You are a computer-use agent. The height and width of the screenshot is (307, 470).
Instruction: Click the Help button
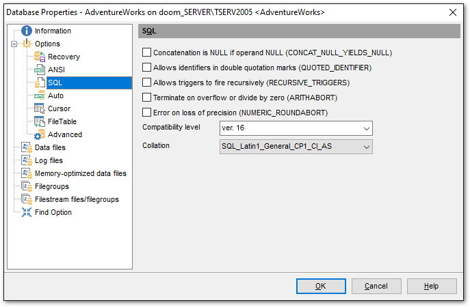click(x=432, y=286)
